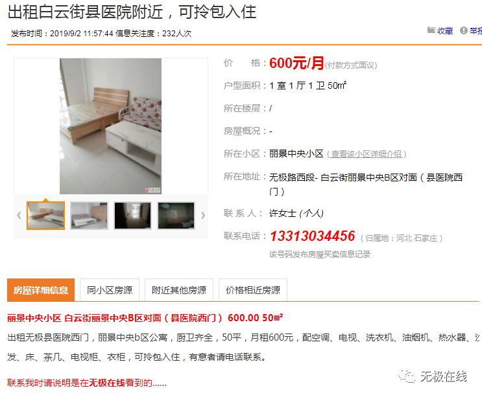The height and width of the screenshot is (397, 482).
Task: Switch to 同小区房源 tab
Action: pyautogui.click(x=110, y=290)
